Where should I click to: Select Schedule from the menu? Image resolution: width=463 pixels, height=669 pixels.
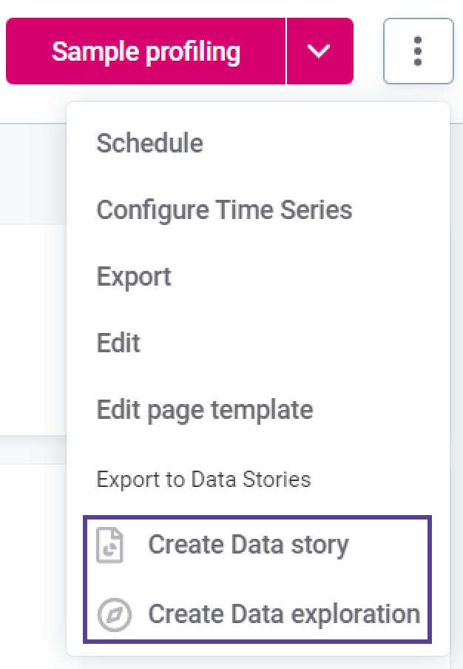pyautogui.click(x=149, y=143)
